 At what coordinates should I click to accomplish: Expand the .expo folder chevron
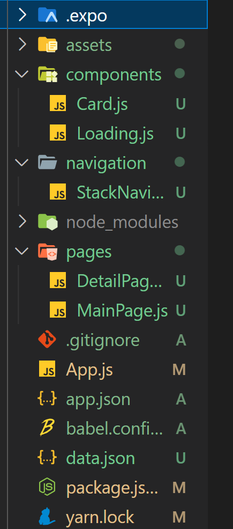click(22, 15)
